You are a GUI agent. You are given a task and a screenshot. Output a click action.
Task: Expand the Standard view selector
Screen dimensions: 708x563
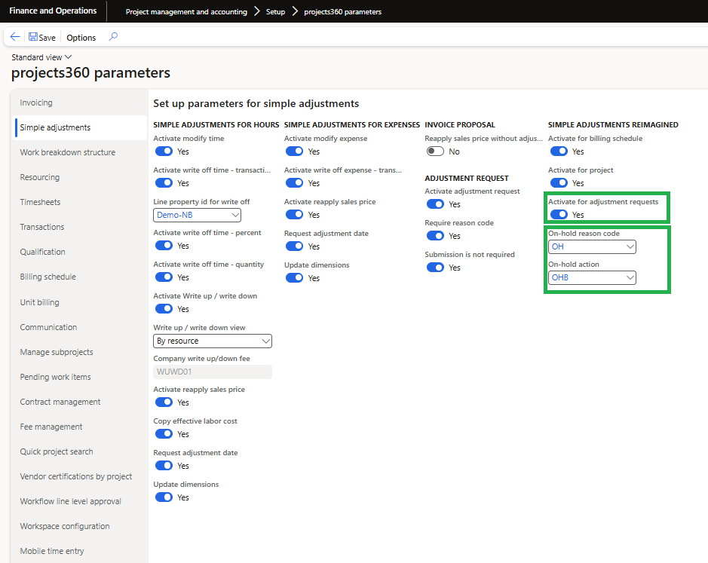(x=41, y=57)
